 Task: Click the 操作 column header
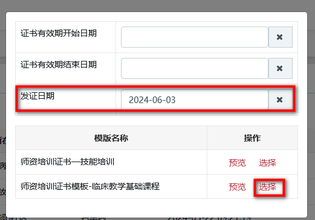click(252, 138)
